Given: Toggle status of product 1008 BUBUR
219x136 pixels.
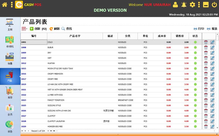Looking at the screenshot, I should (x=195, y=47).
